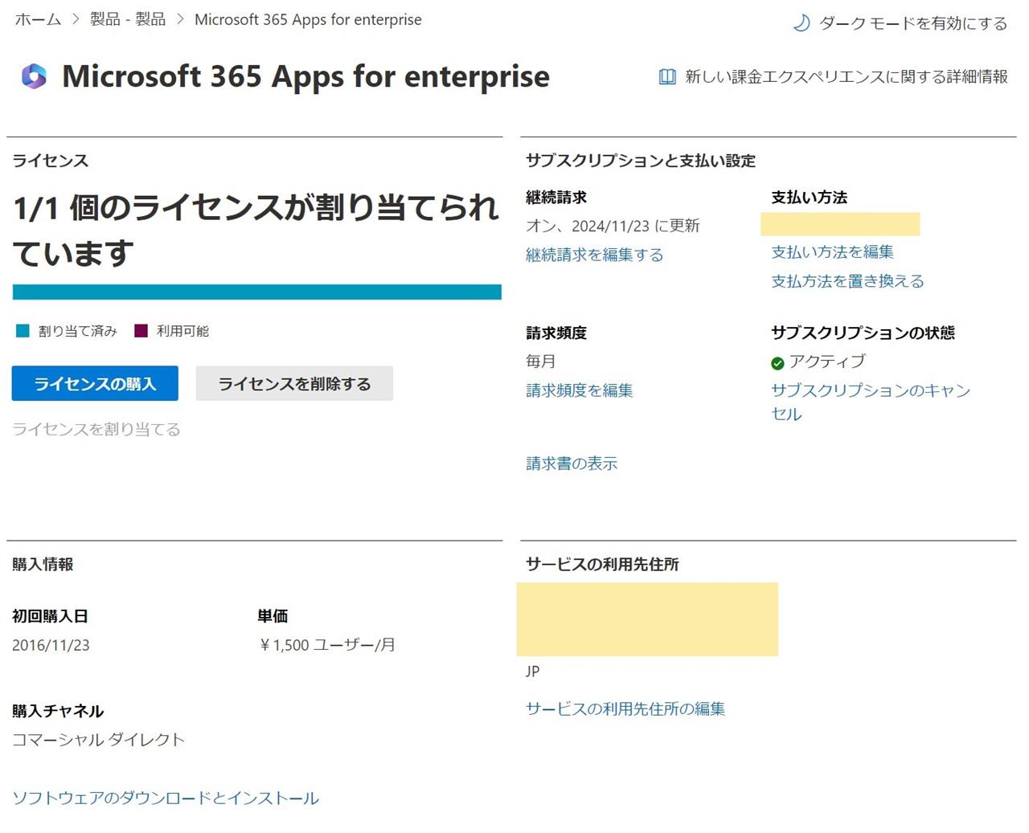Image resolution: width=1029 pixels, height=833 pixels.
Task: Click the 1/1 個のライセンス headline text
Action: pyautogui.click(x=256, y=230)
